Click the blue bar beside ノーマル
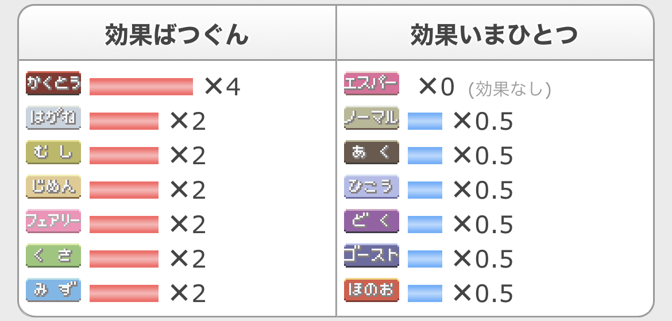The image size is (672, 321). pyautogui.click(x=424, y=121)
